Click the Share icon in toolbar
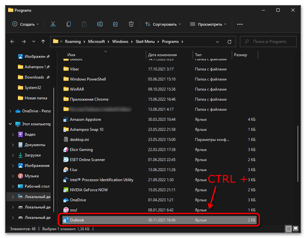The height and width of the screenshot is (238, 306). [116, 24]
